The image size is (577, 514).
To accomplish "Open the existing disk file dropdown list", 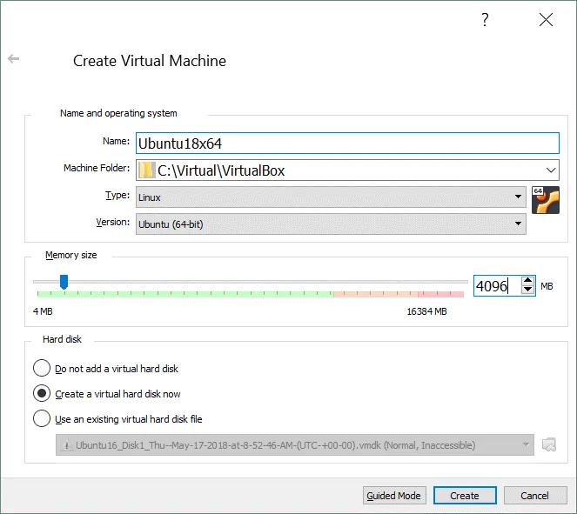I will click(525, 444).
